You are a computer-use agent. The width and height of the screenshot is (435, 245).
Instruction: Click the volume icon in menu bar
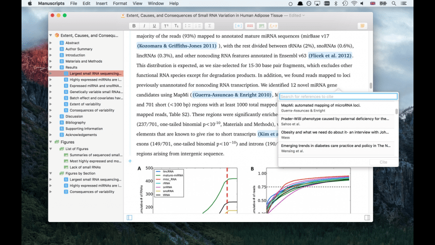tap(362, 3)
